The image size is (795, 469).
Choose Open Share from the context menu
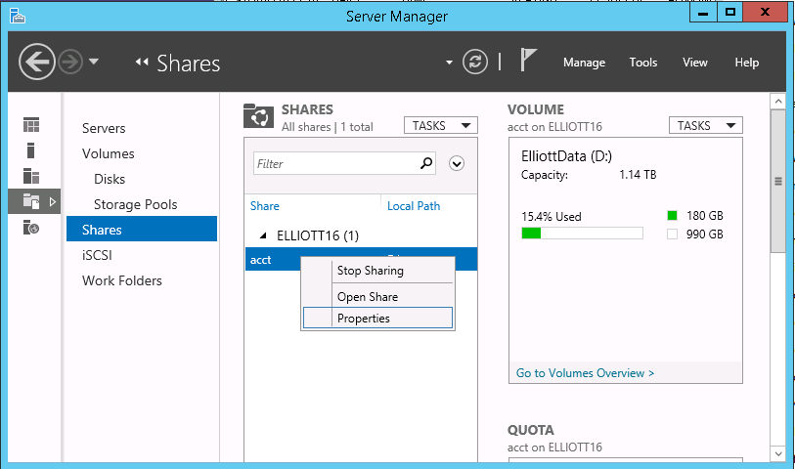click(377, 296)
